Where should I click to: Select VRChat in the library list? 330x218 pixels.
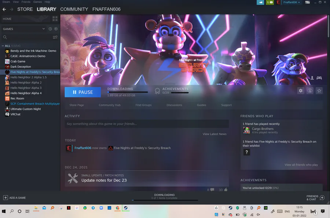[x=15, y=114]
